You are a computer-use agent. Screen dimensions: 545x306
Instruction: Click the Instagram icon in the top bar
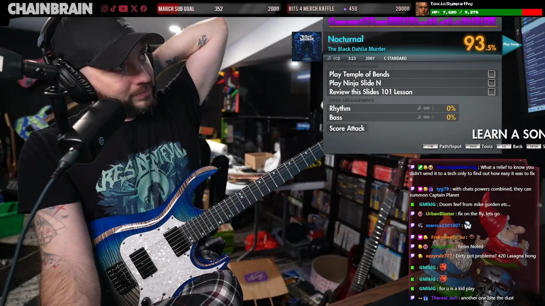pyautogui.click(x=105, y=8)
